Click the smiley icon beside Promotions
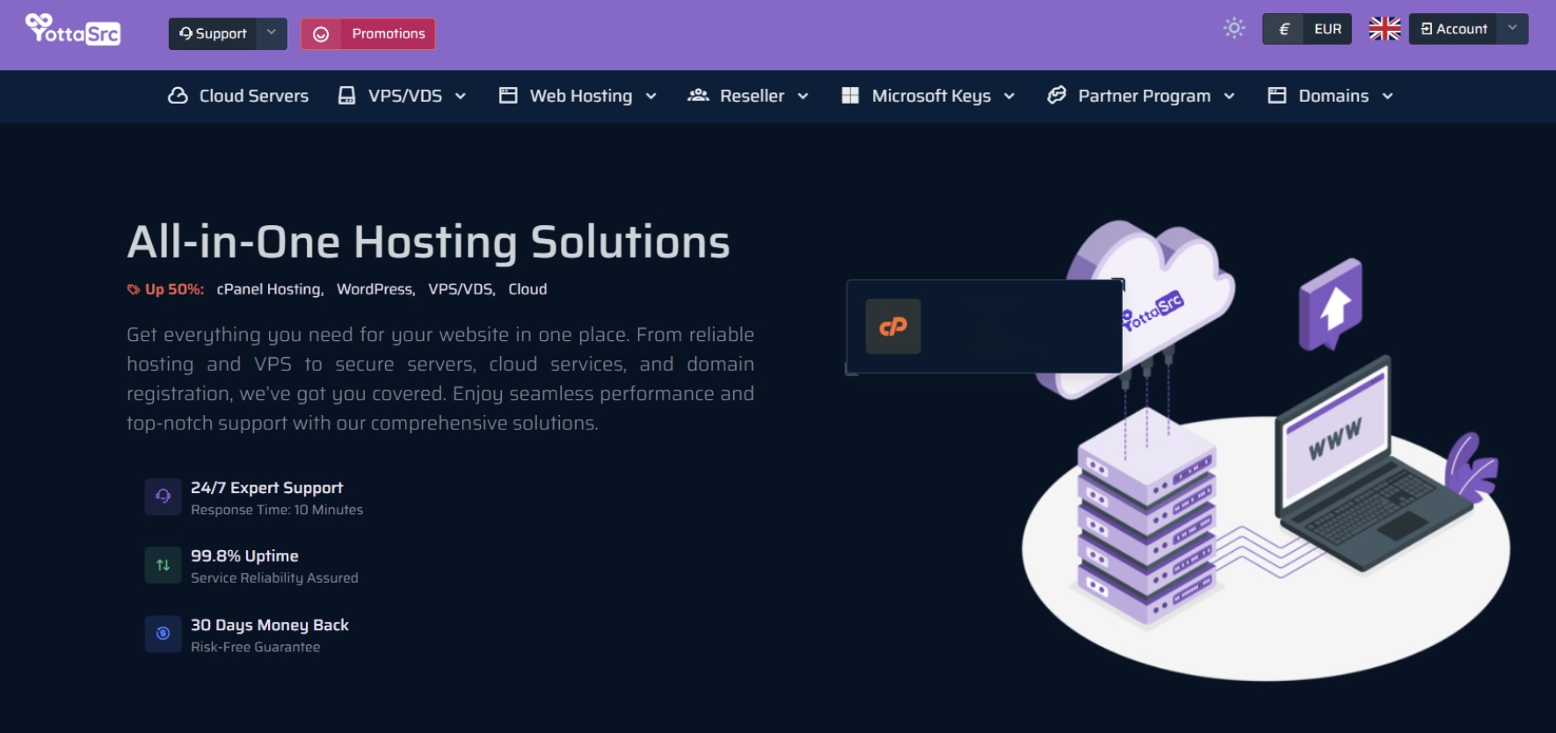Image resolution: width=1556 pixels, height=733 pixels. [x=321, y=34]
